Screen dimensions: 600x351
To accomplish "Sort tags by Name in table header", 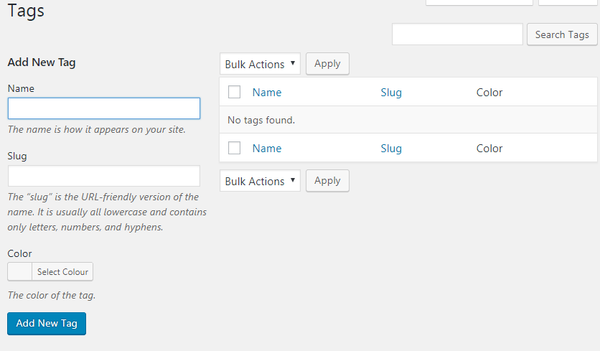I will (x=267, y=92).
